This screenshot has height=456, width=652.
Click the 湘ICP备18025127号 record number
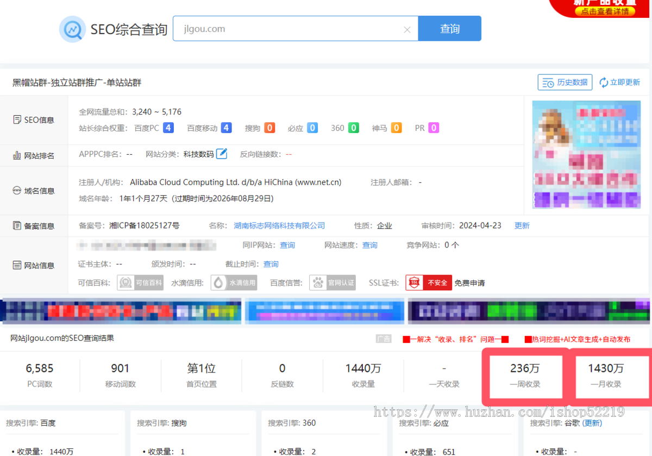coord(144,226)
